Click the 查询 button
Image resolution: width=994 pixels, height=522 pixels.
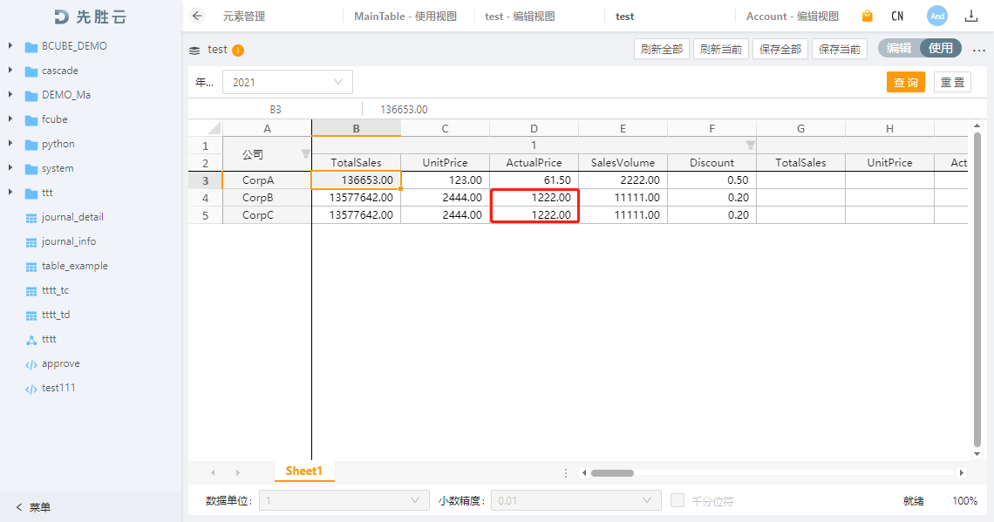(x=906, y=82)
